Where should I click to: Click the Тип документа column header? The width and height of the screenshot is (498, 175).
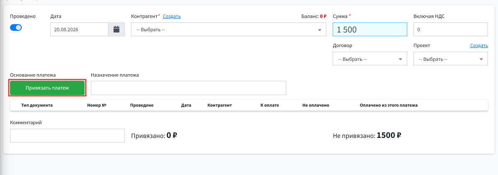click(37, 105)
